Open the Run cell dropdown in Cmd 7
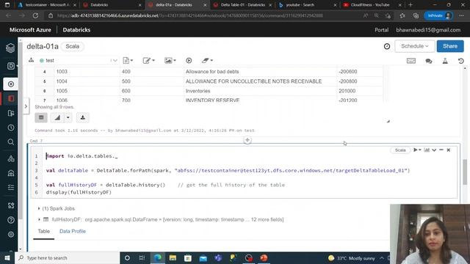This screenshot has height=264, width=470. tap(417, 150)
